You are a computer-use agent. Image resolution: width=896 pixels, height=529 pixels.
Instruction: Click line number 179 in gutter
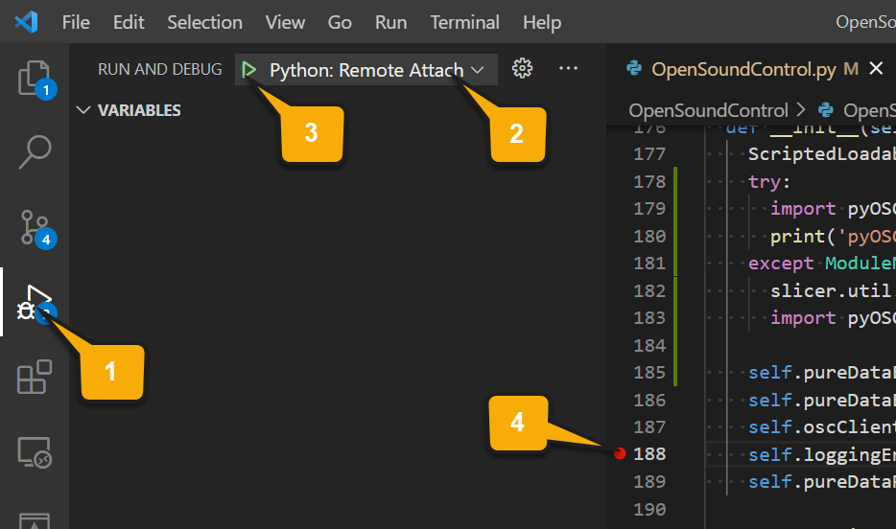click(649, 208)
